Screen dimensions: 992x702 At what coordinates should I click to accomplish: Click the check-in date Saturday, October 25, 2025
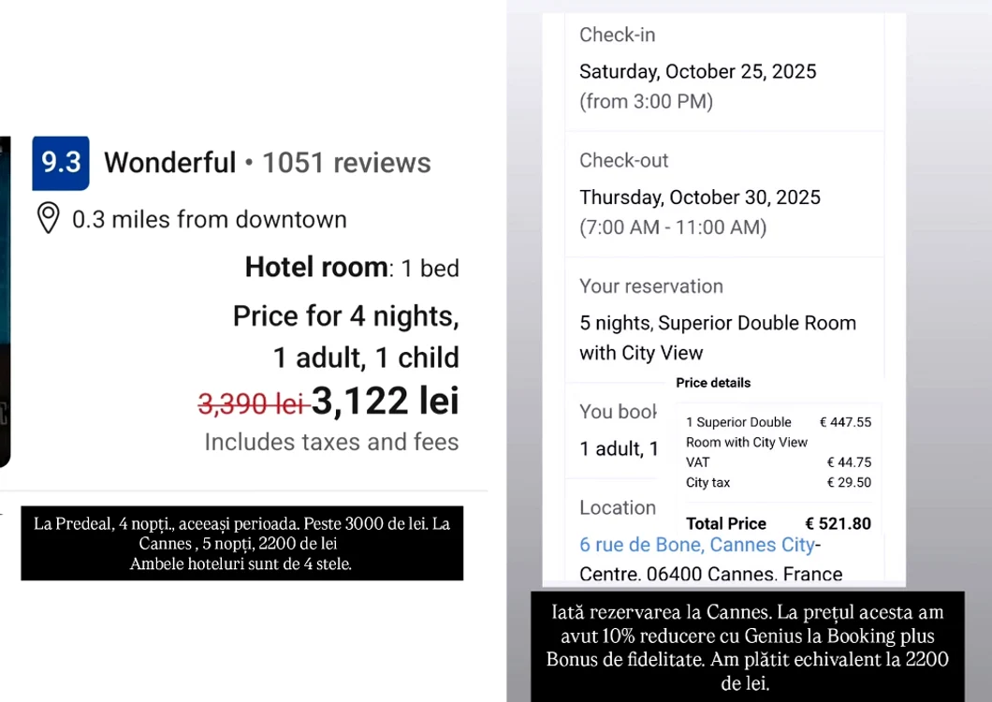click(697, 72)
